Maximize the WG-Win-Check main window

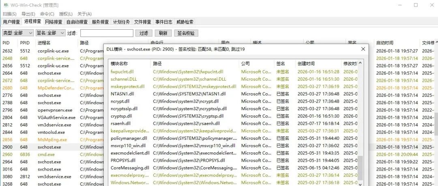pos(416,5)
